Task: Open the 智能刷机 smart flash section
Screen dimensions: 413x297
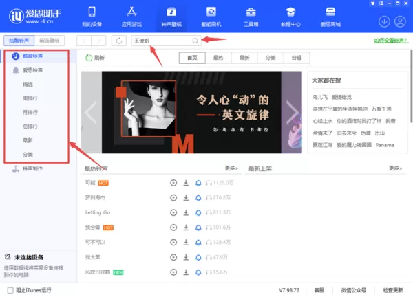Action: [211, 16]
